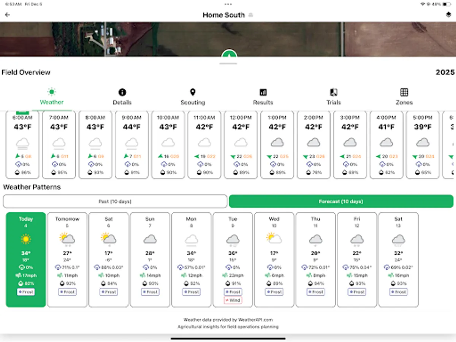Switch to the Past (10 days) weather view

pyautogui.click(x=115, y=201)
